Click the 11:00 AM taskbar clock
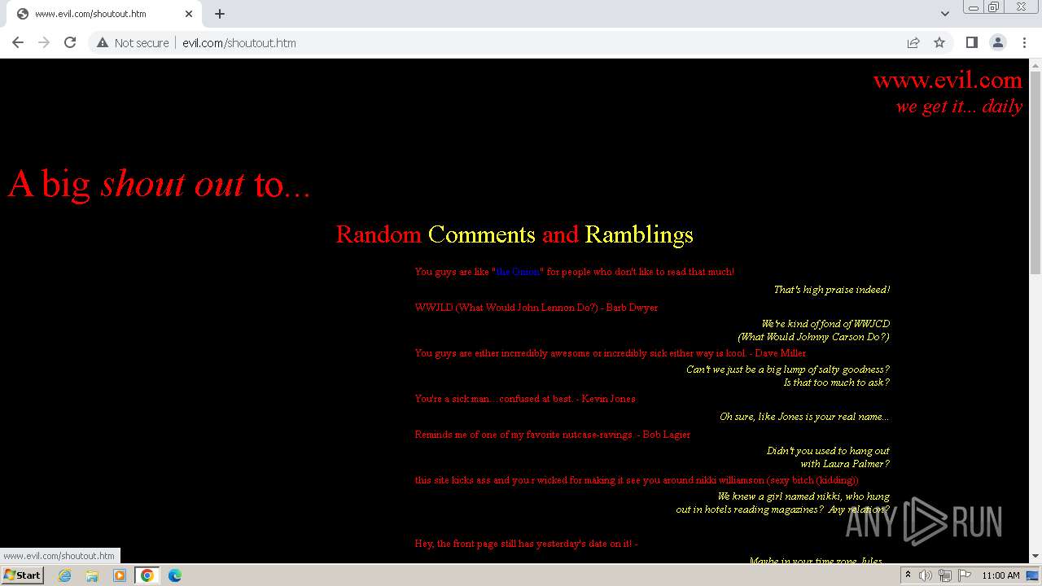Screen dimensions: 1042x586 1000,575
